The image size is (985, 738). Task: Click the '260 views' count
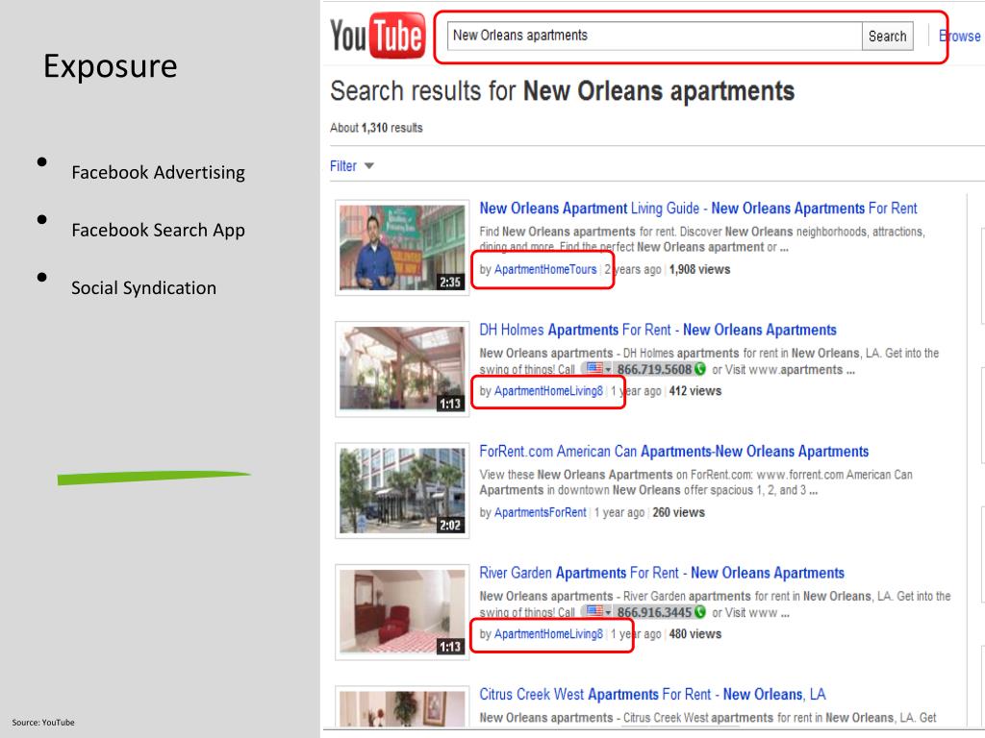[x=678, y=512]
